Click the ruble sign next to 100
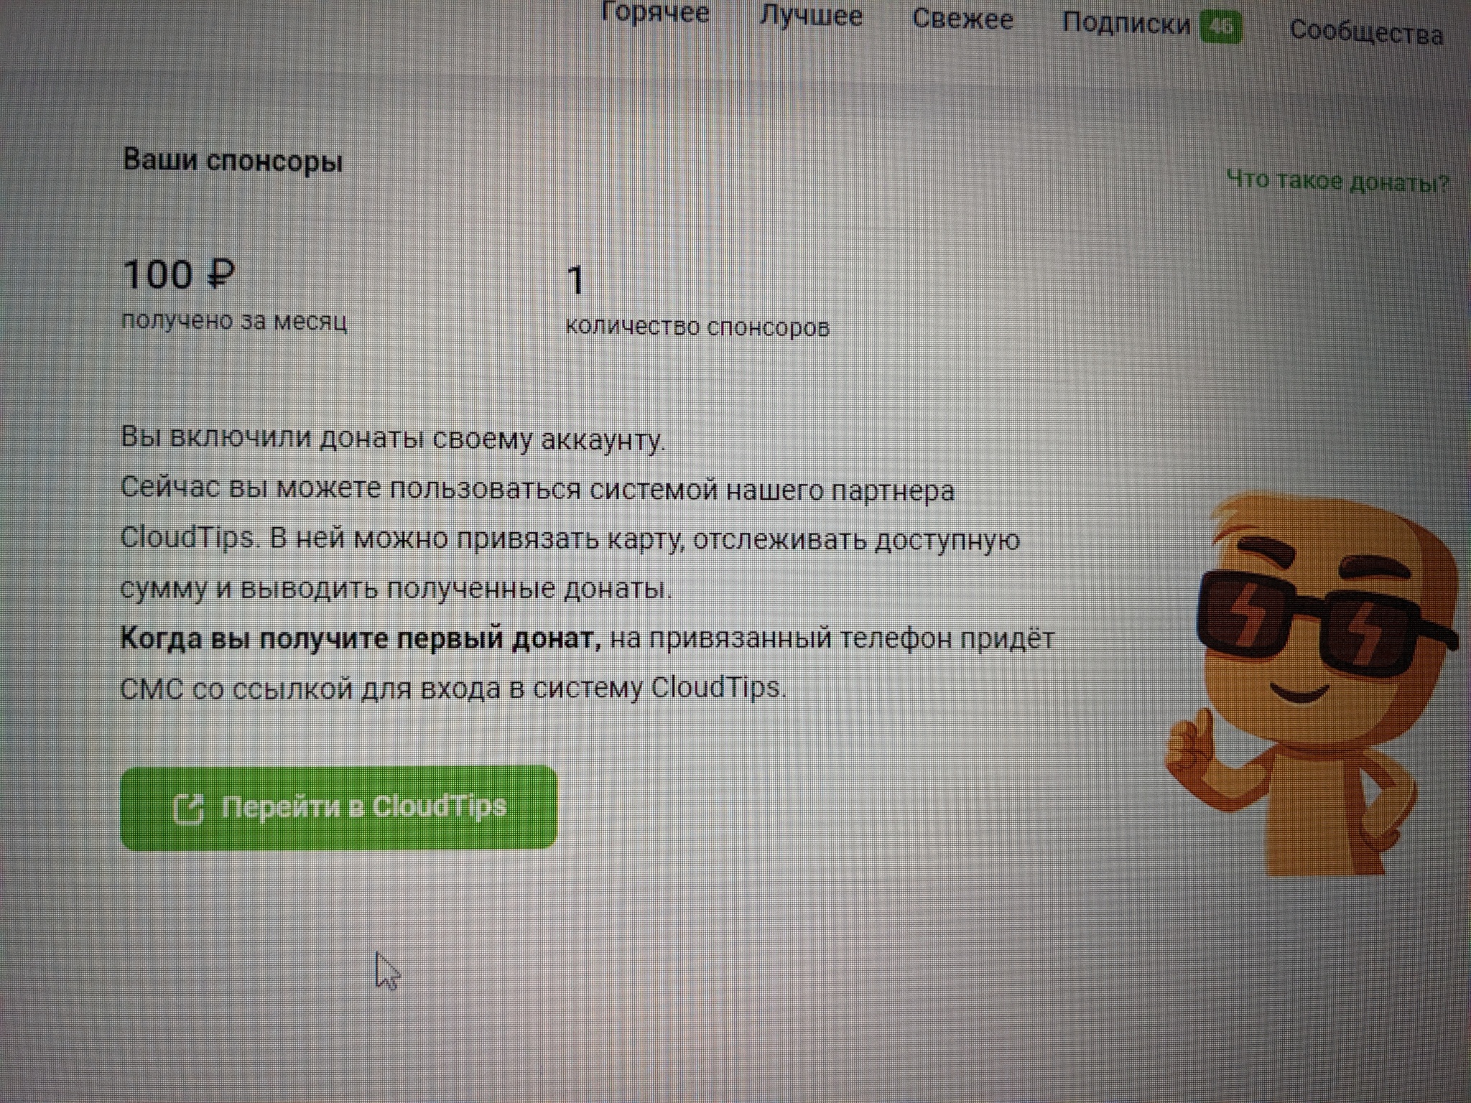The image size is (1471, 1103). pyautogui.click(x=221, y=274)
